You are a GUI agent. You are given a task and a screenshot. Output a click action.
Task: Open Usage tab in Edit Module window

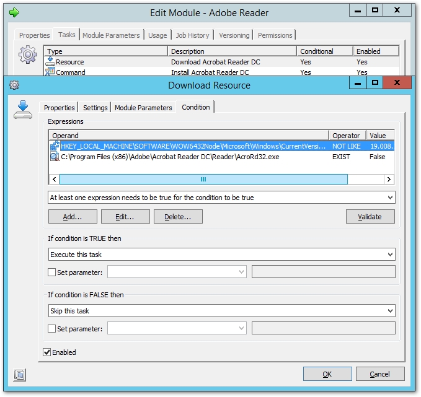click(157, 35)
